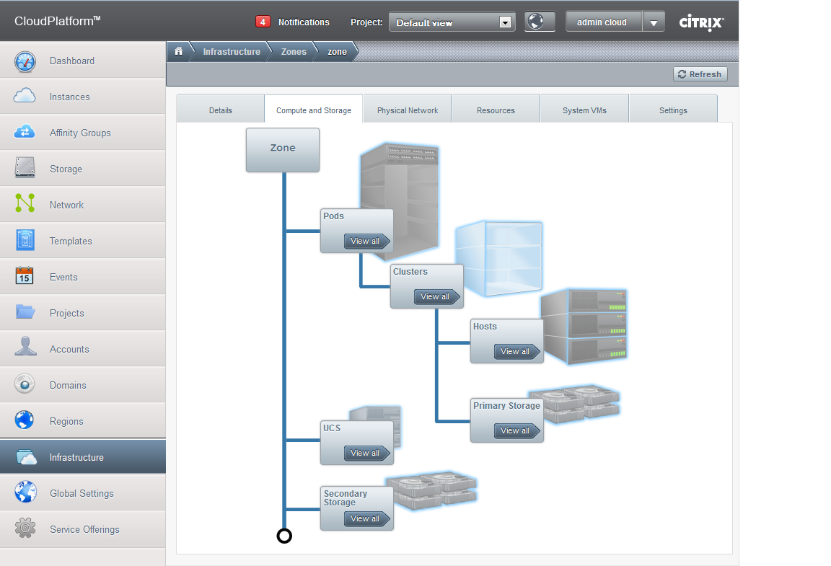Switch to the Physical Network tab
The height and width of the screenshot is (566, 831).
tap(408, 110)
